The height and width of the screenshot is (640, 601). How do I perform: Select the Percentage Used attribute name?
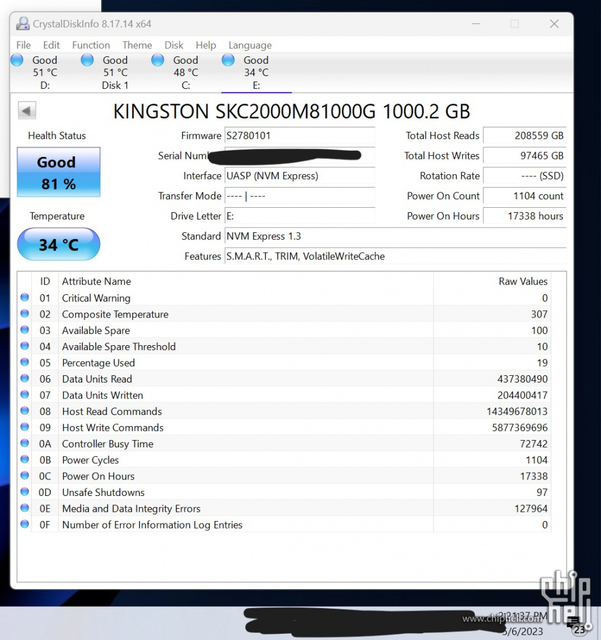pyautogui.click(x=98, y=363)
